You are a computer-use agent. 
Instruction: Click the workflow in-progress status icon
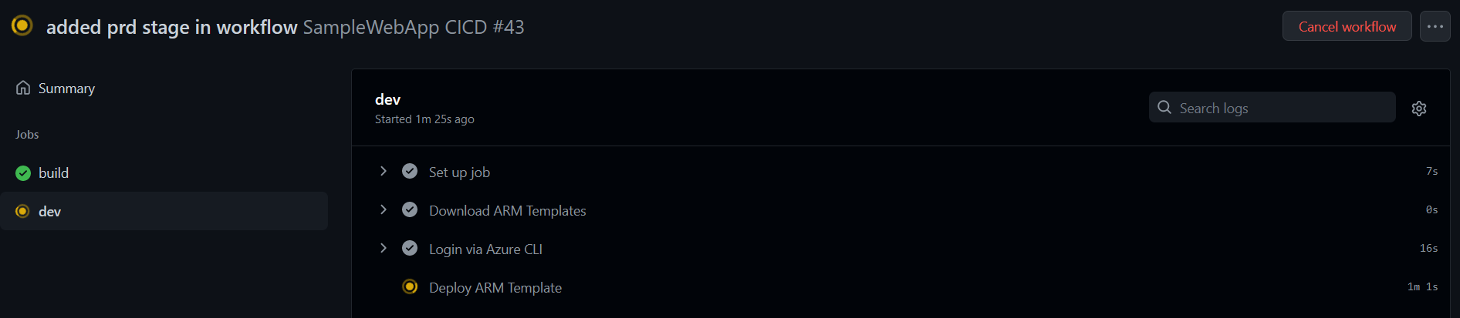[x=22, y=25]
